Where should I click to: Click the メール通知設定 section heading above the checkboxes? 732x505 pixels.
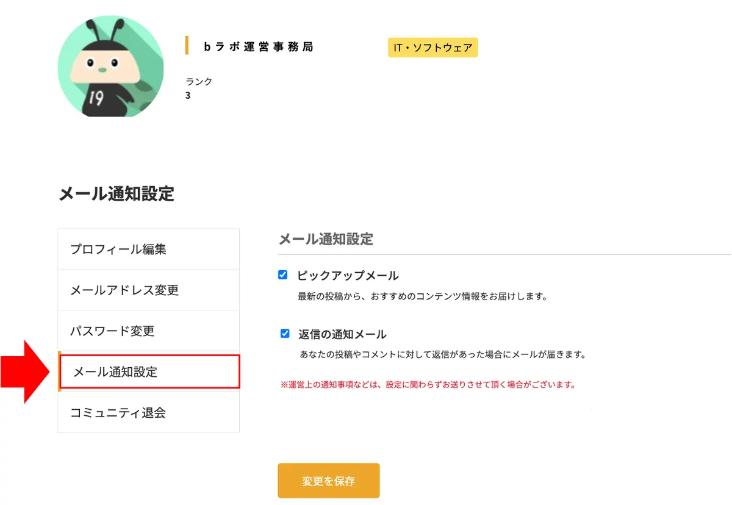[x=326, y=239]
